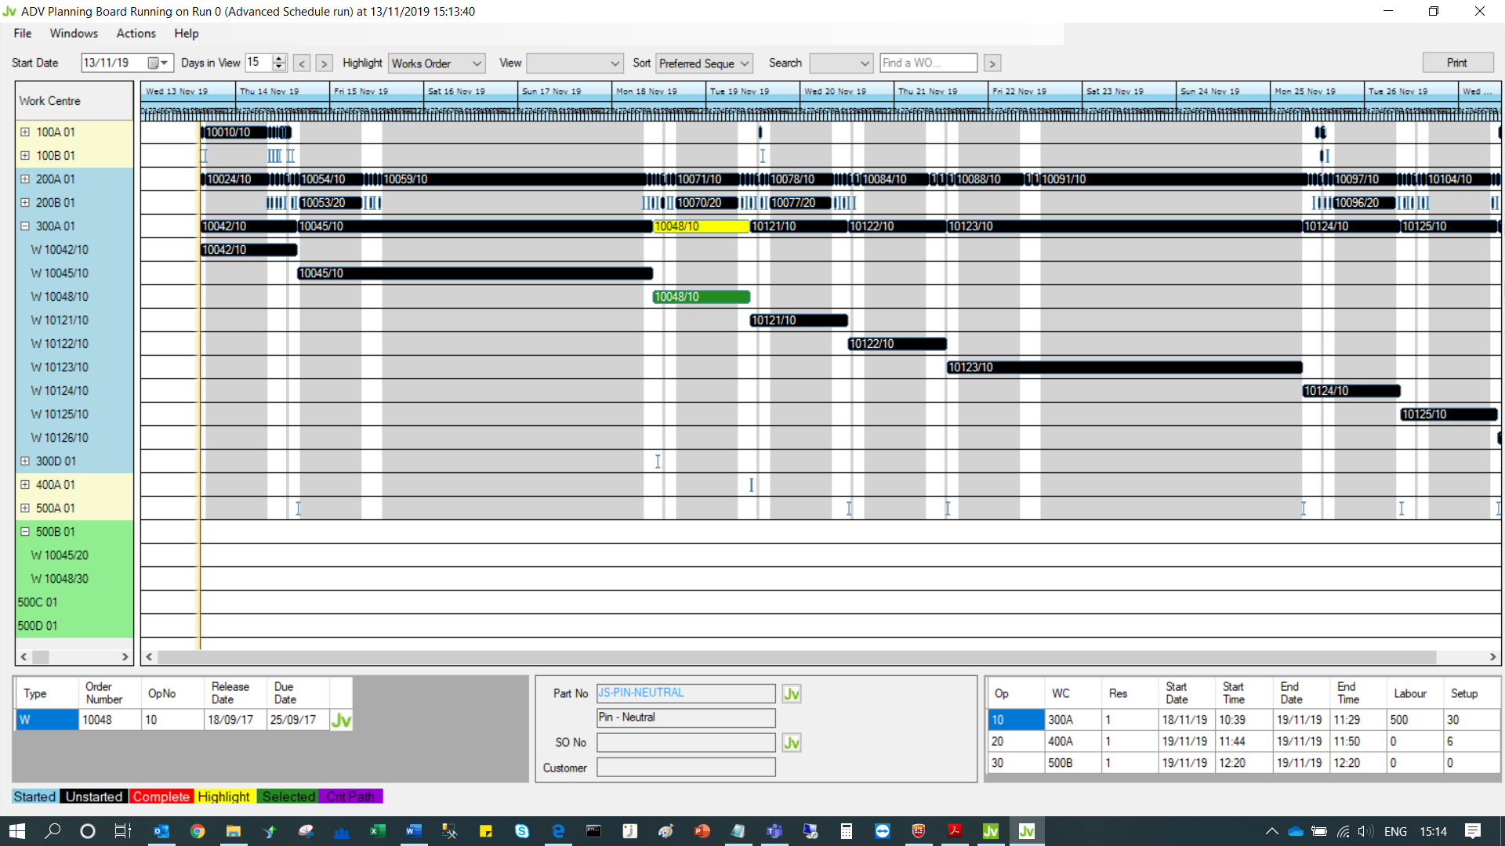
Task: Click next period arrow button
Action: coord(324,63)
